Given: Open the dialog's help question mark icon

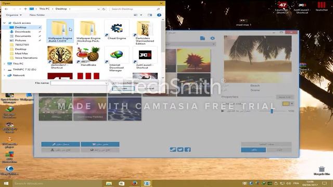Looking at the screenshot, I should (159, 15).
